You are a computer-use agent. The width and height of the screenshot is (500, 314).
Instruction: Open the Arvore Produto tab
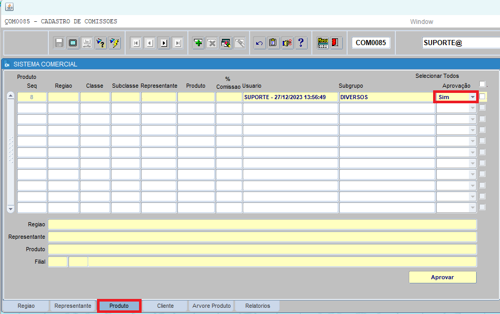click(x=212, y=306)
